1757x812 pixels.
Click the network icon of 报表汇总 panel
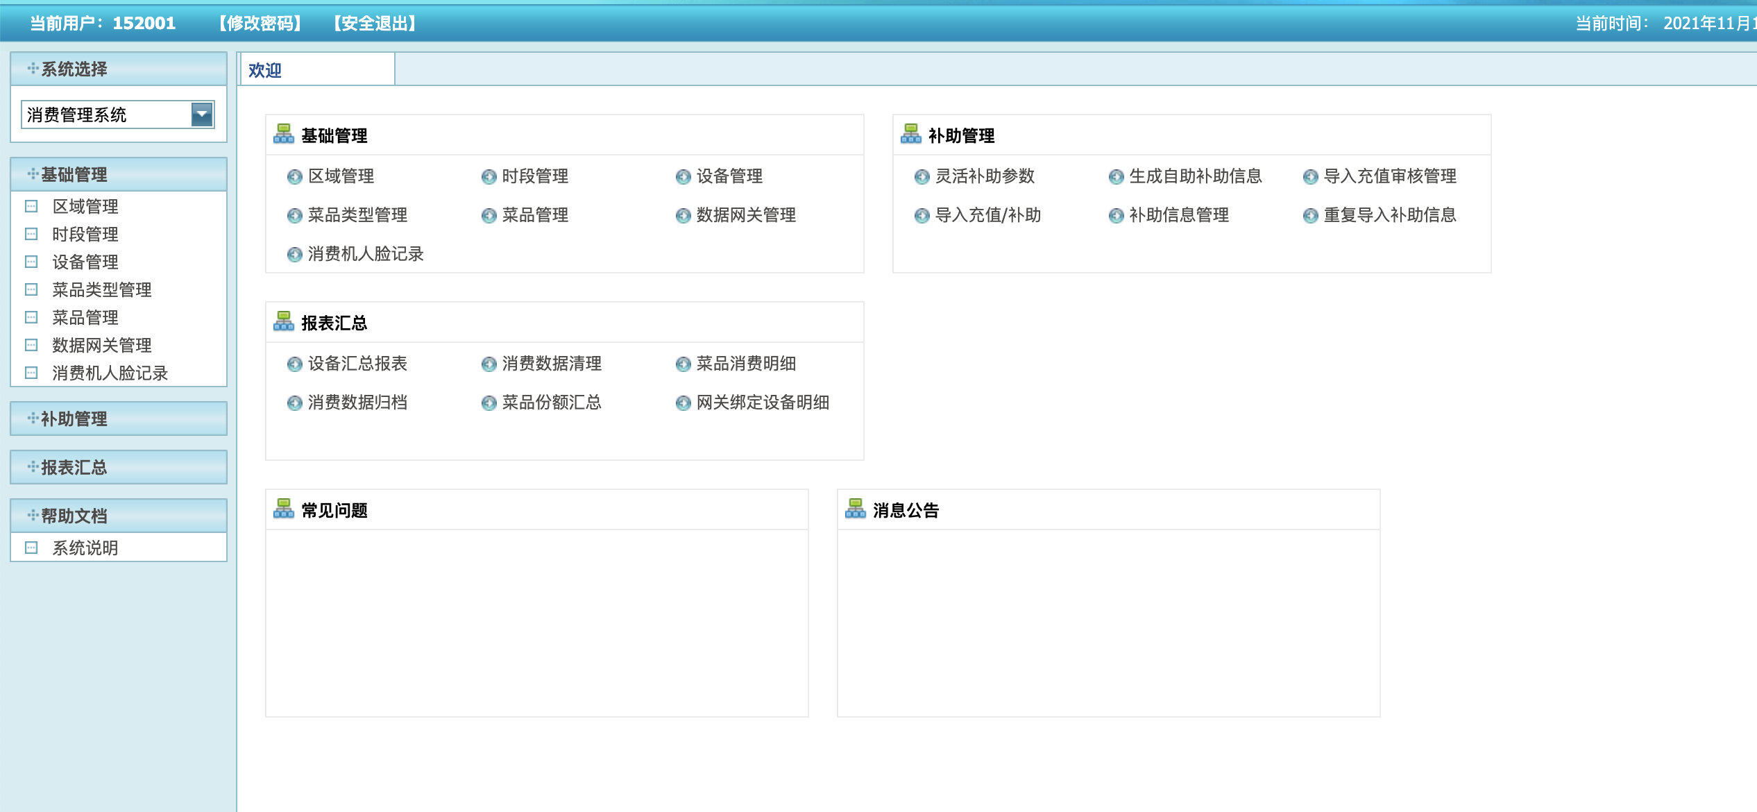284,321
